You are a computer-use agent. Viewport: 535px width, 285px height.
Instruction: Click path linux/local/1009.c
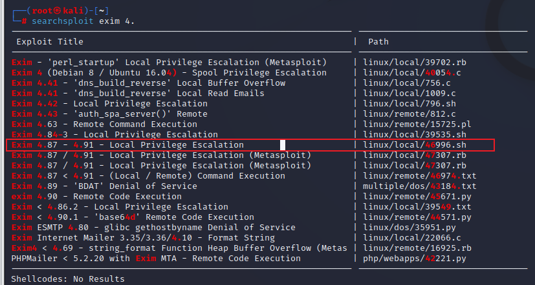pyautogui.click(x=409, y=93)
